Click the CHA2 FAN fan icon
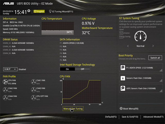This screenshot has width=165, height=124. [5, 90]
